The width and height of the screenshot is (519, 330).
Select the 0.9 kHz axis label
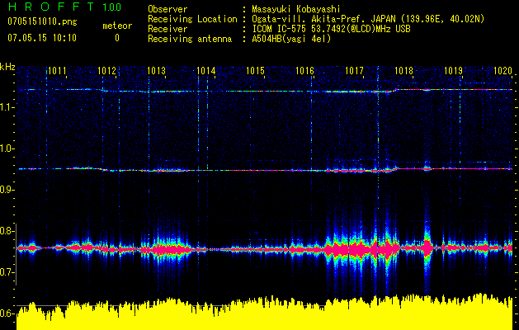7,190
